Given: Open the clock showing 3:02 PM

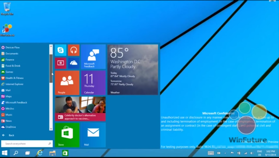Looking at the screenshot, I should pos(271,153).
